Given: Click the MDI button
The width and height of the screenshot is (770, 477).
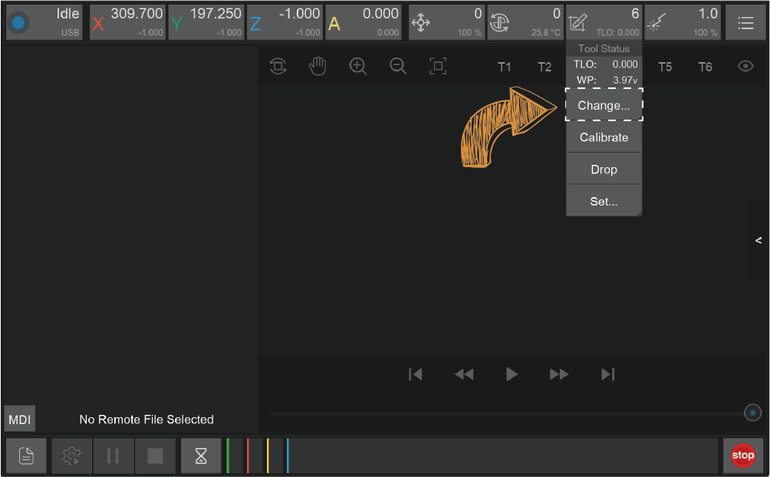Looking at the screenshot, I should click(19, 419).
